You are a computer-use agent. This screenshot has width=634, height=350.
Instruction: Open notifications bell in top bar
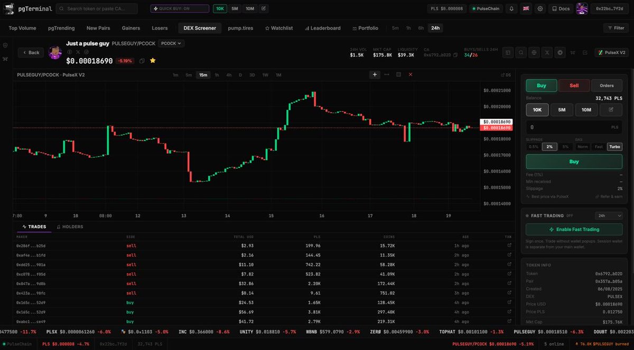(x=511, y=8)
